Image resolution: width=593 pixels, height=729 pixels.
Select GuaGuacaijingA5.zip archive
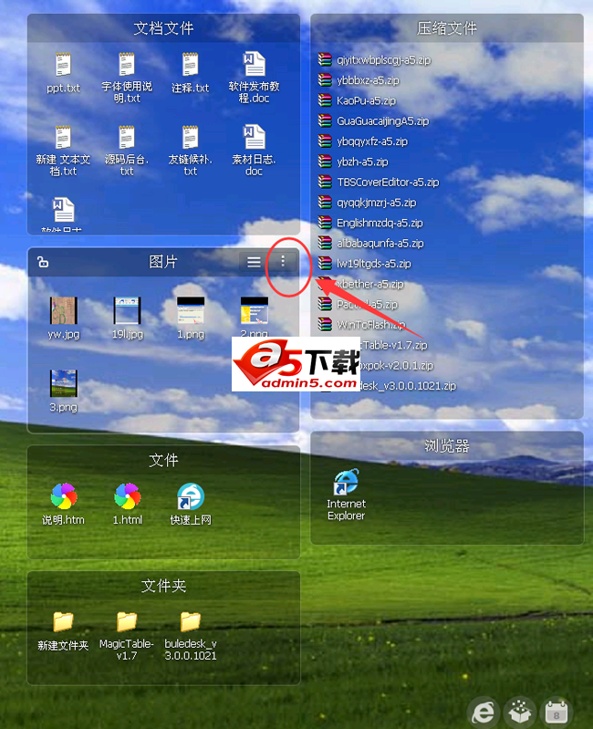pyautogui.click(x=374, y=121)
